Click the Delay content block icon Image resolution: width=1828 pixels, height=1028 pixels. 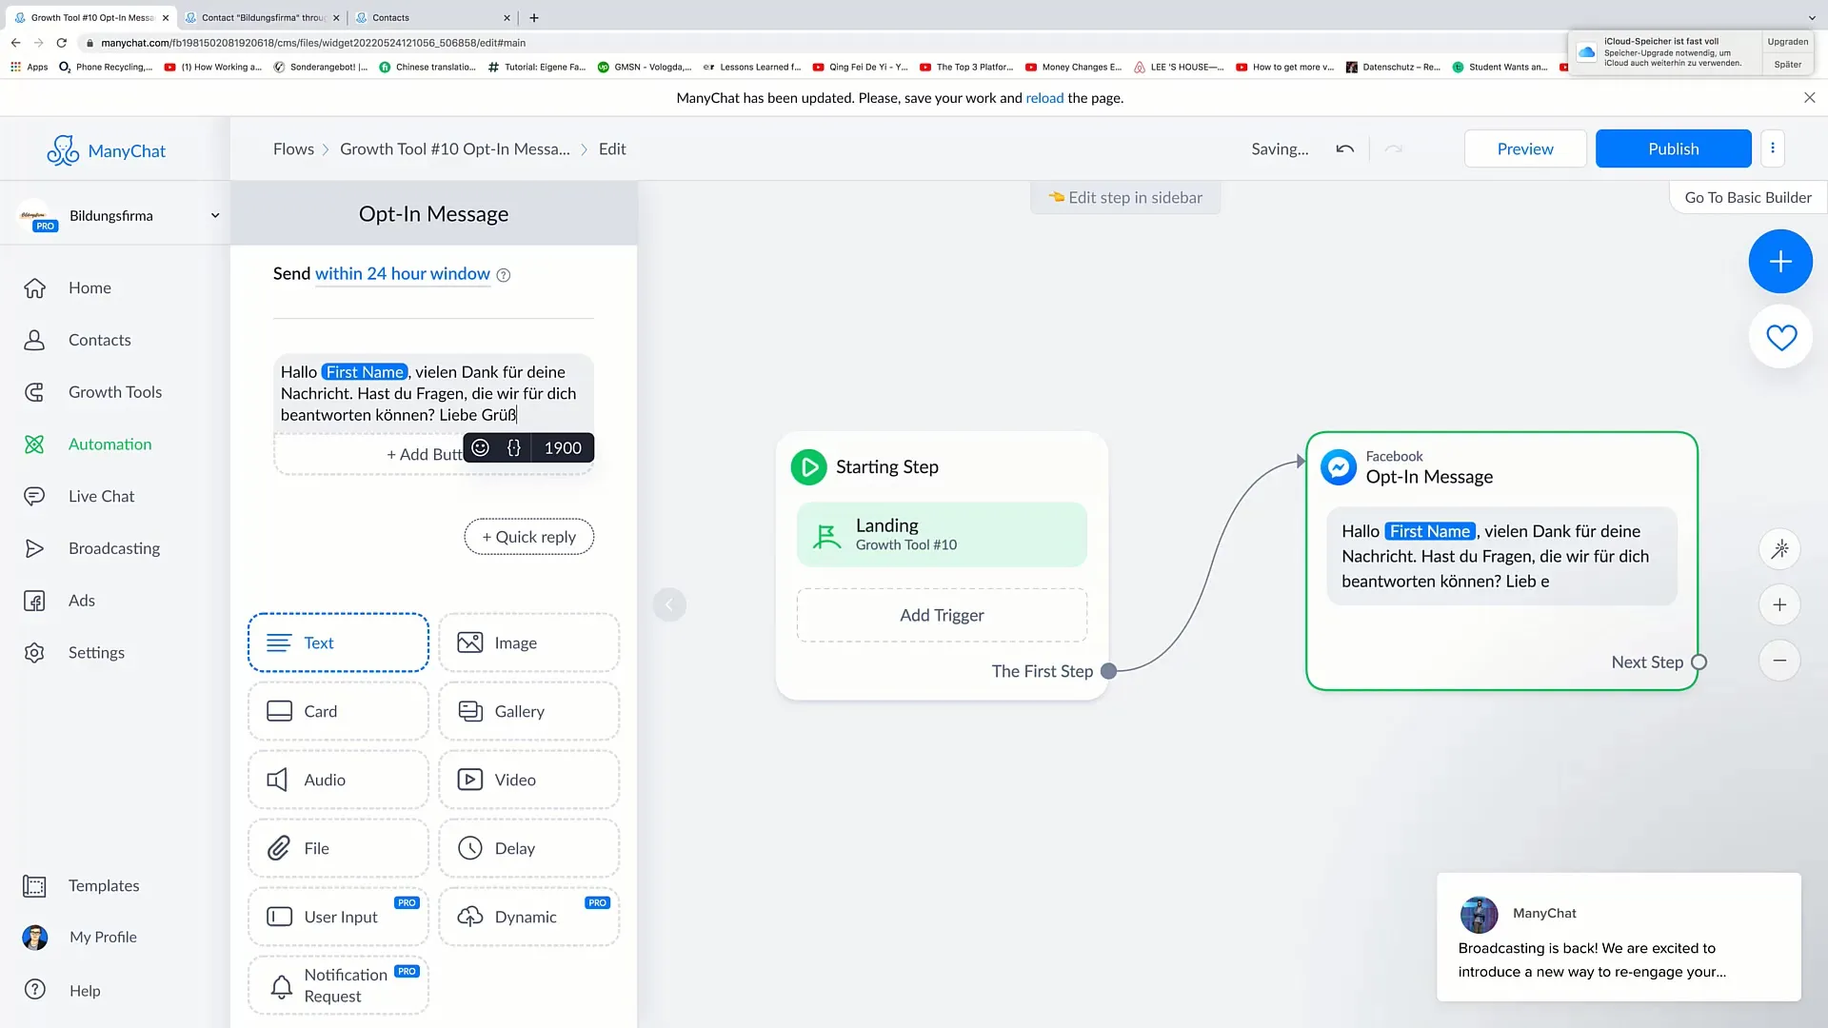[x=471, y=848]
